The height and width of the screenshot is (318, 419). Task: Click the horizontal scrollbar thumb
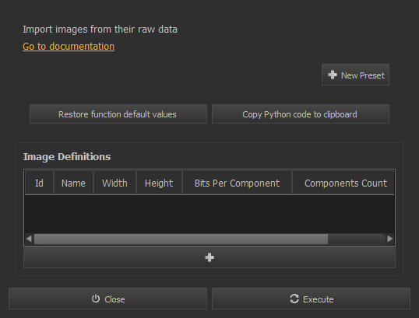181,239
